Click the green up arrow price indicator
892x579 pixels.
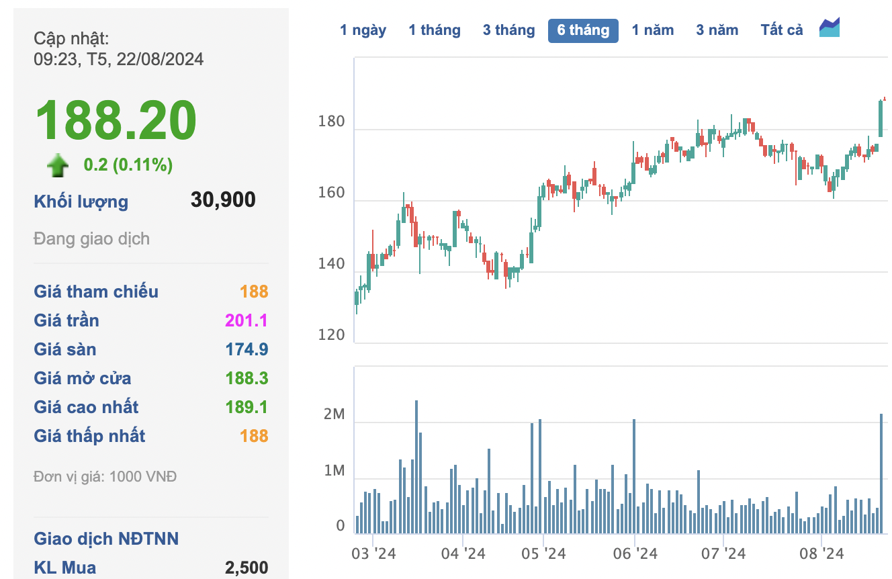(57, 165)
